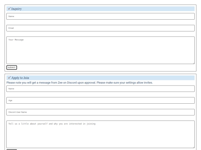The width and height of the screenshot is (201, 150).
Task: Click the about-yourself text area resize handle
Action: (194, 147)
